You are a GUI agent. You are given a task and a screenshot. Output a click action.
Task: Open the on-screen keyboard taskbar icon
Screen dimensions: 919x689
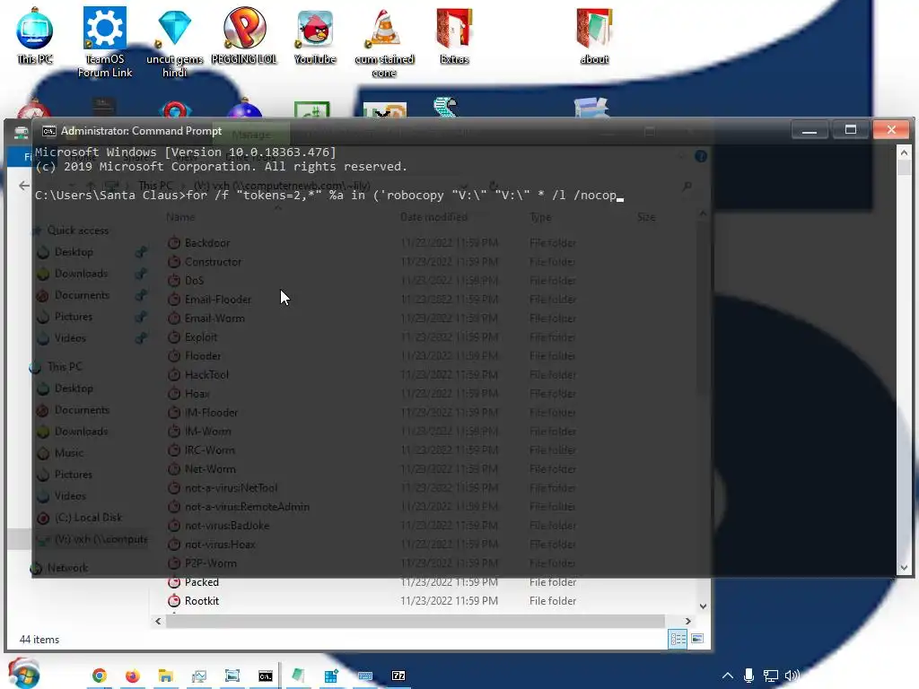365,676
